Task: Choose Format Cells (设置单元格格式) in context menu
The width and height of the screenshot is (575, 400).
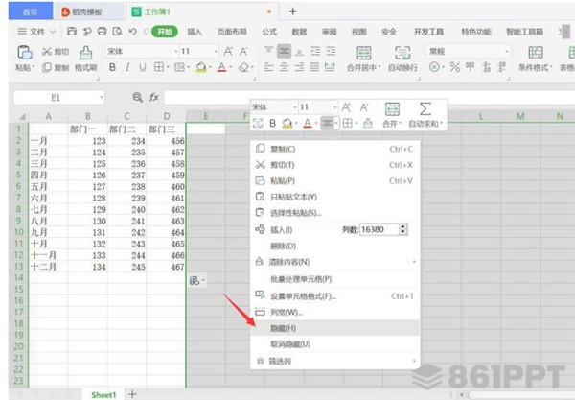Action: pos(335,296)
